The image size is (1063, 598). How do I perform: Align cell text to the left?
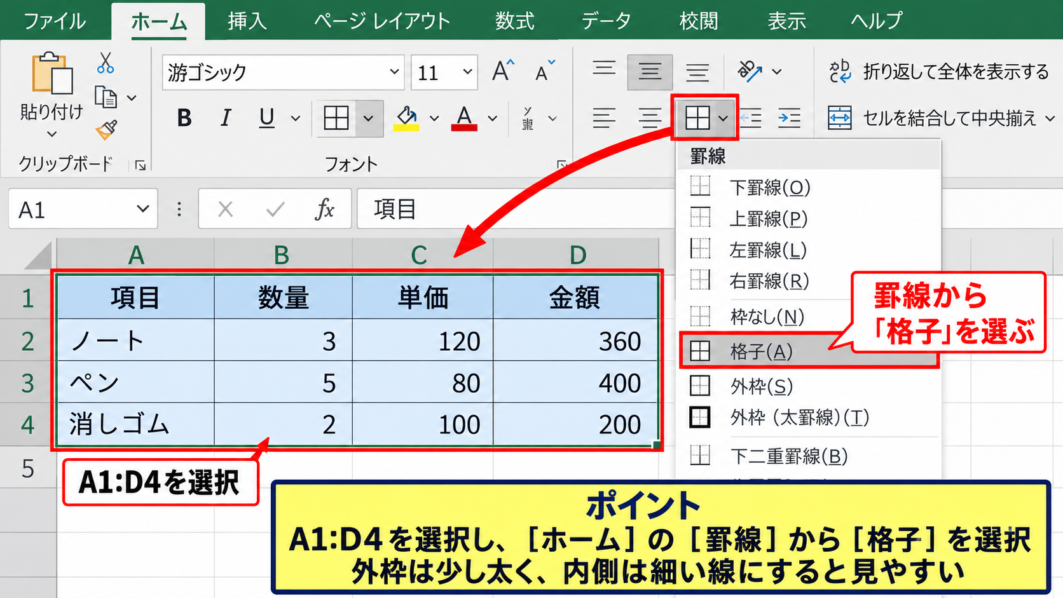click(604, 118)
